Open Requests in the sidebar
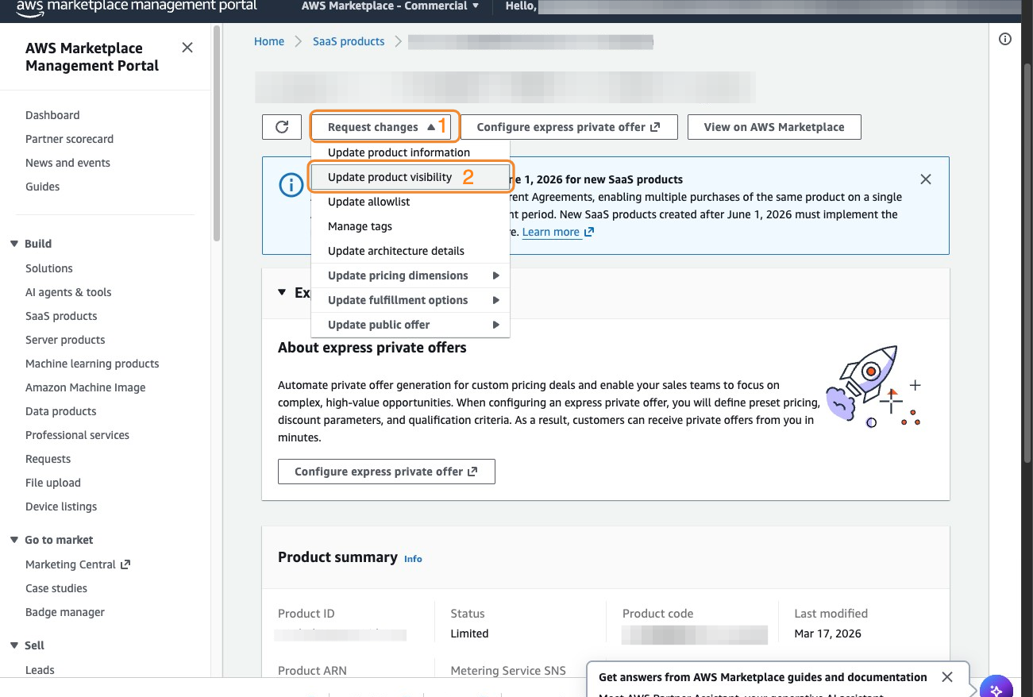 [x=48, y=459]
